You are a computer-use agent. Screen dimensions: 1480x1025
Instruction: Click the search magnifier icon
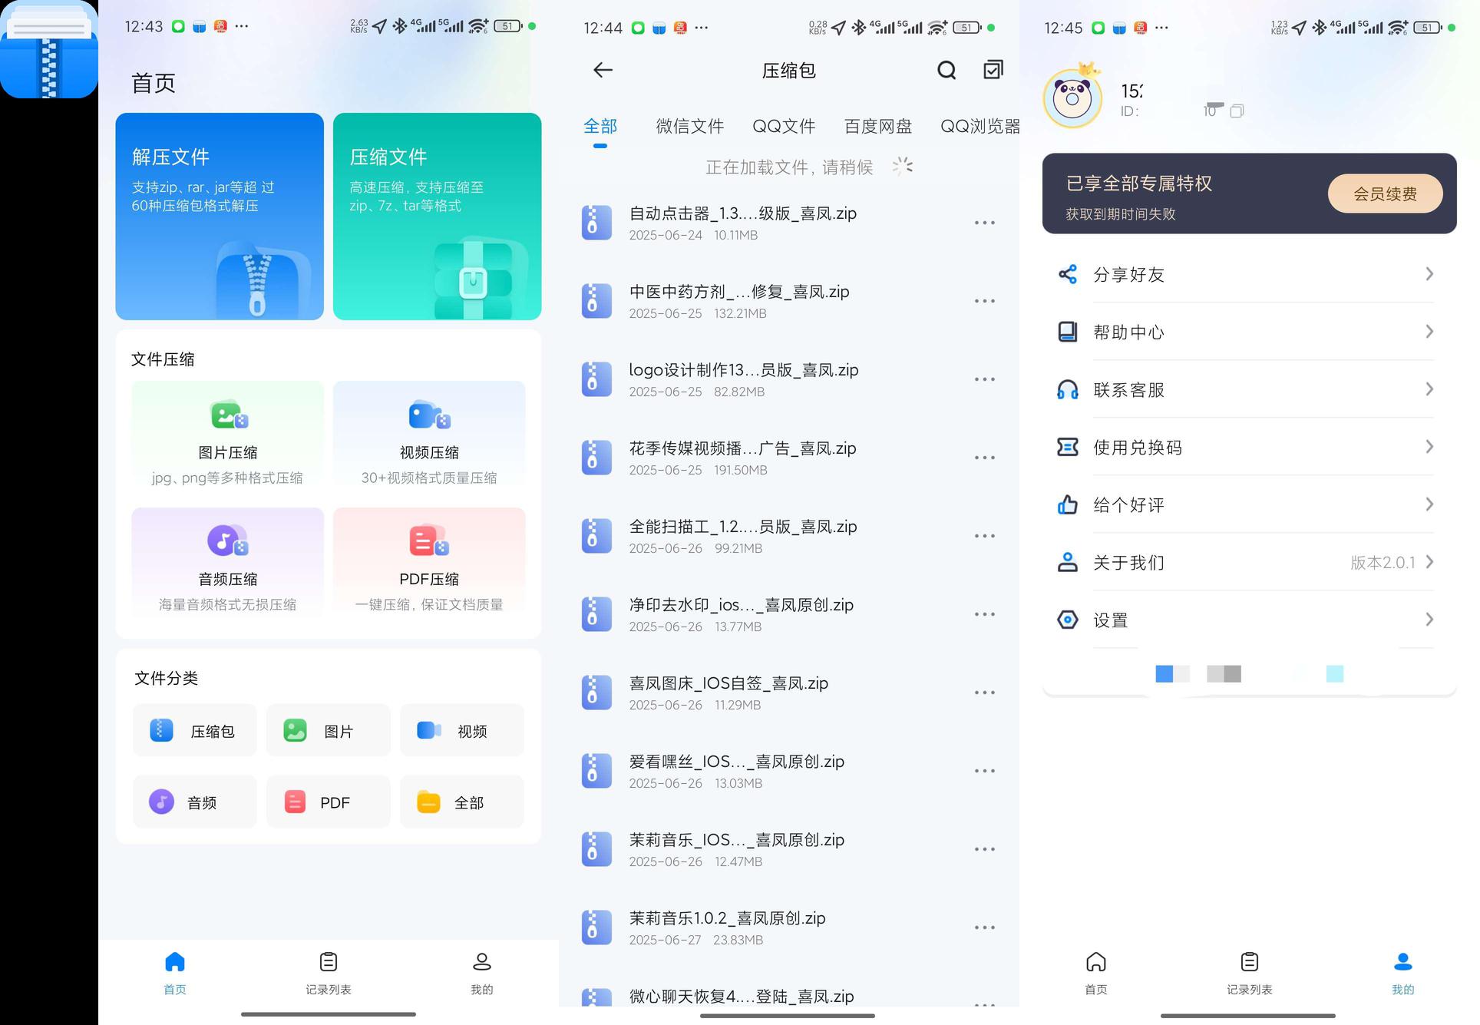pos(946,71)
